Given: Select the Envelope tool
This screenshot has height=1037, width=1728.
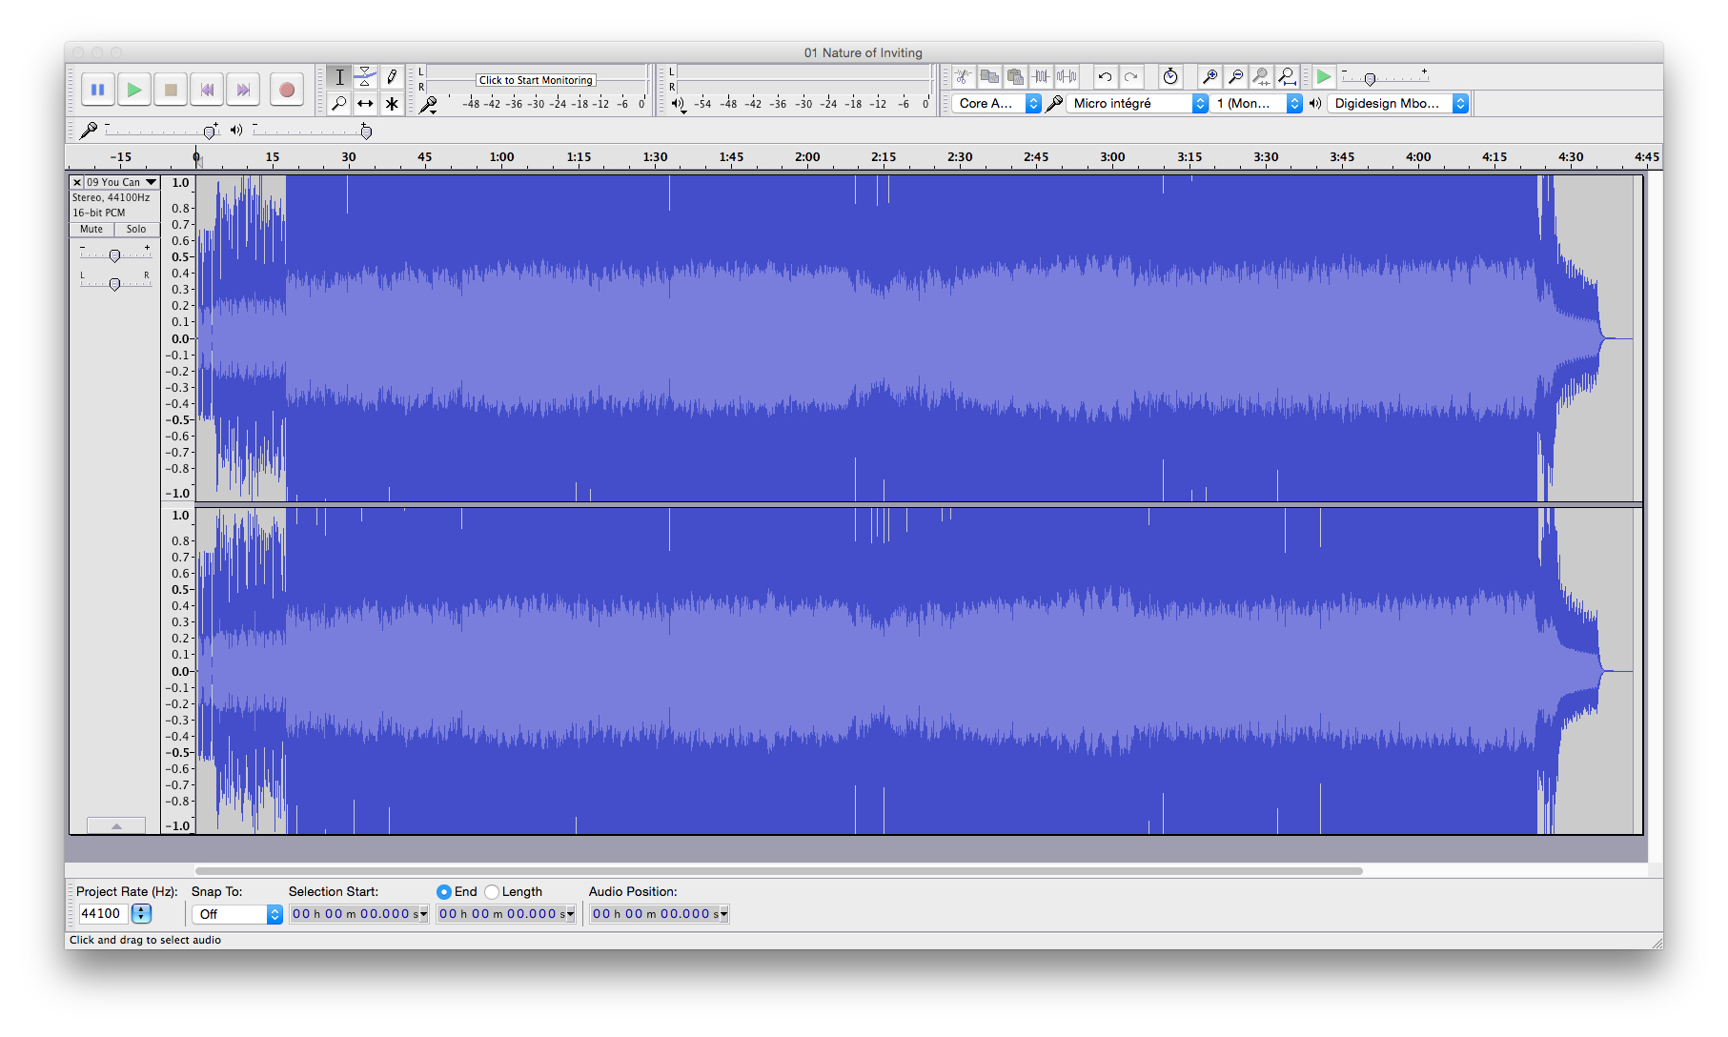Looking at the screenshot, I should (x=365, y=76).
